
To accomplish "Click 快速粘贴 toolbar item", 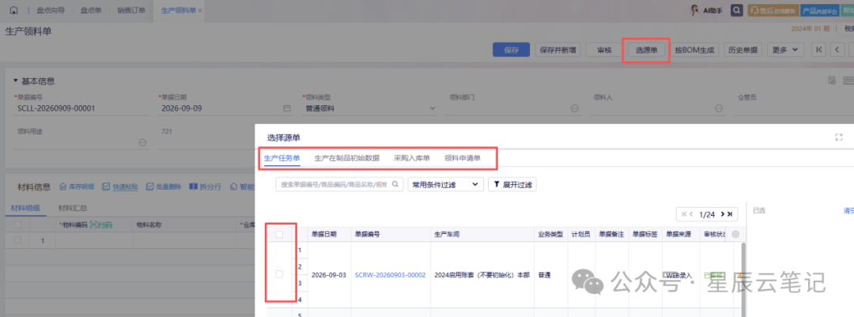I will (120, 187).
